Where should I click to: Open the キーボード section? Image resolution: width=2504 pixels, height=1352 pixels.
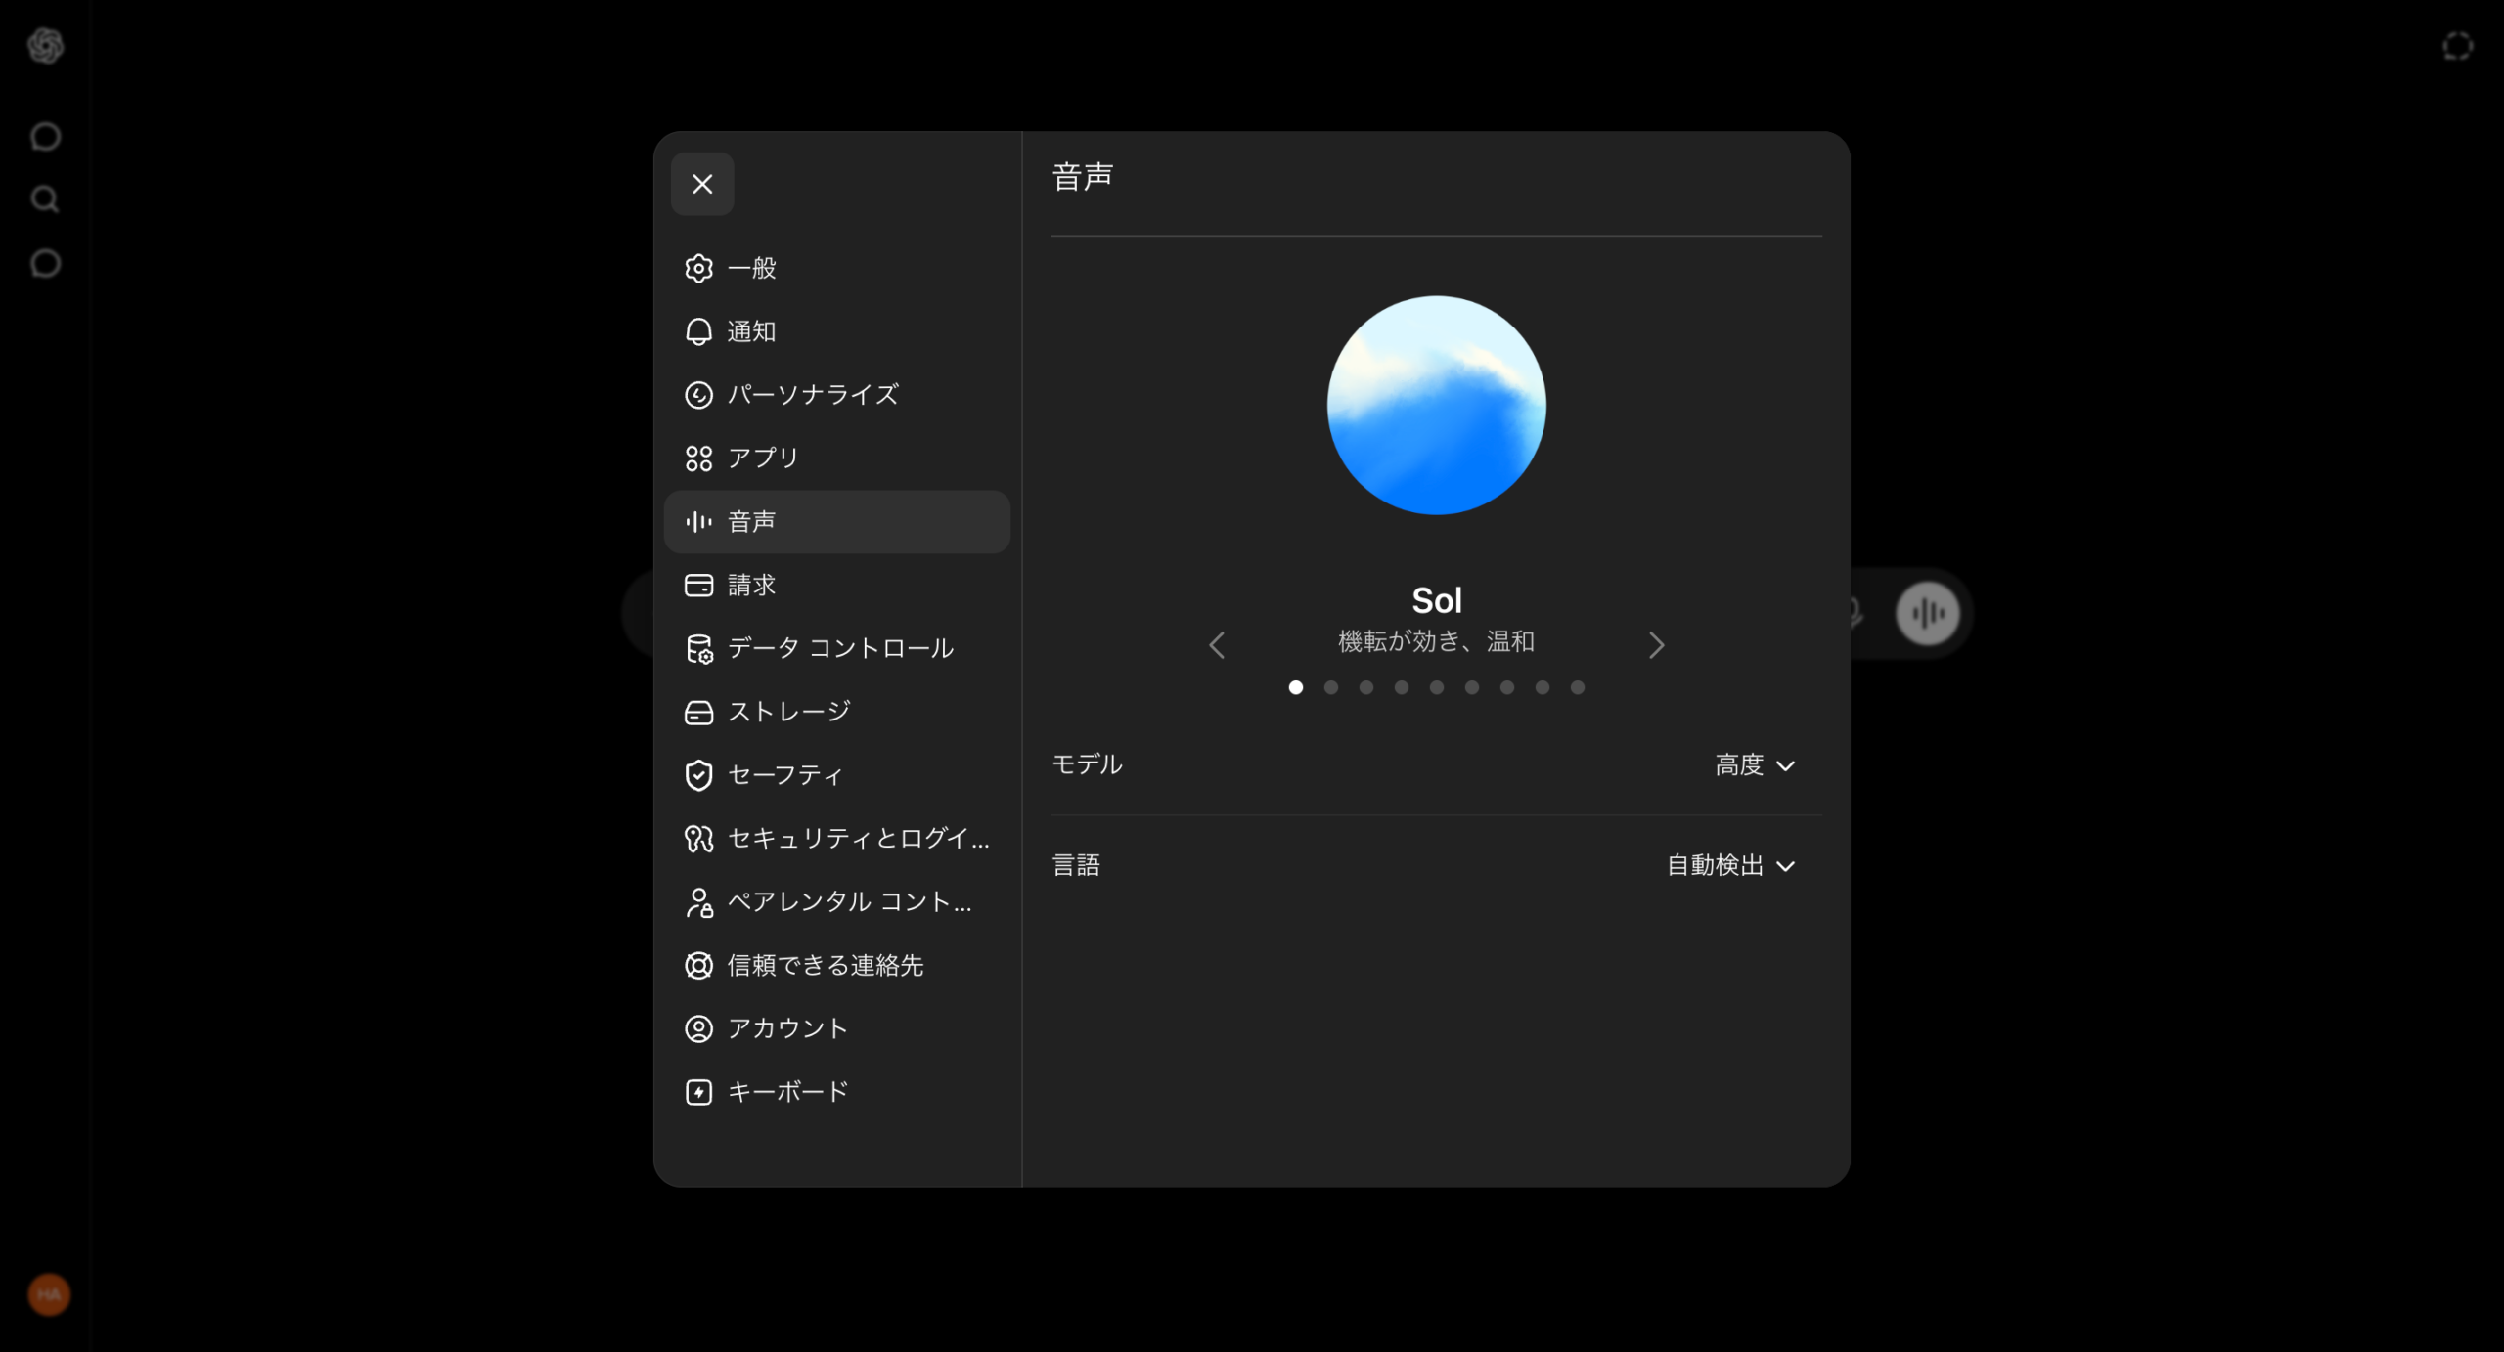point(837,1092)
